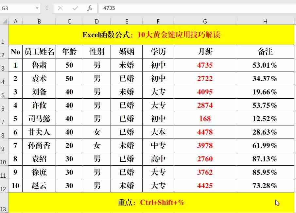Click the cell with name '刘备'
This screenshot has width=296, height=213.
click(x=39, y=92)
